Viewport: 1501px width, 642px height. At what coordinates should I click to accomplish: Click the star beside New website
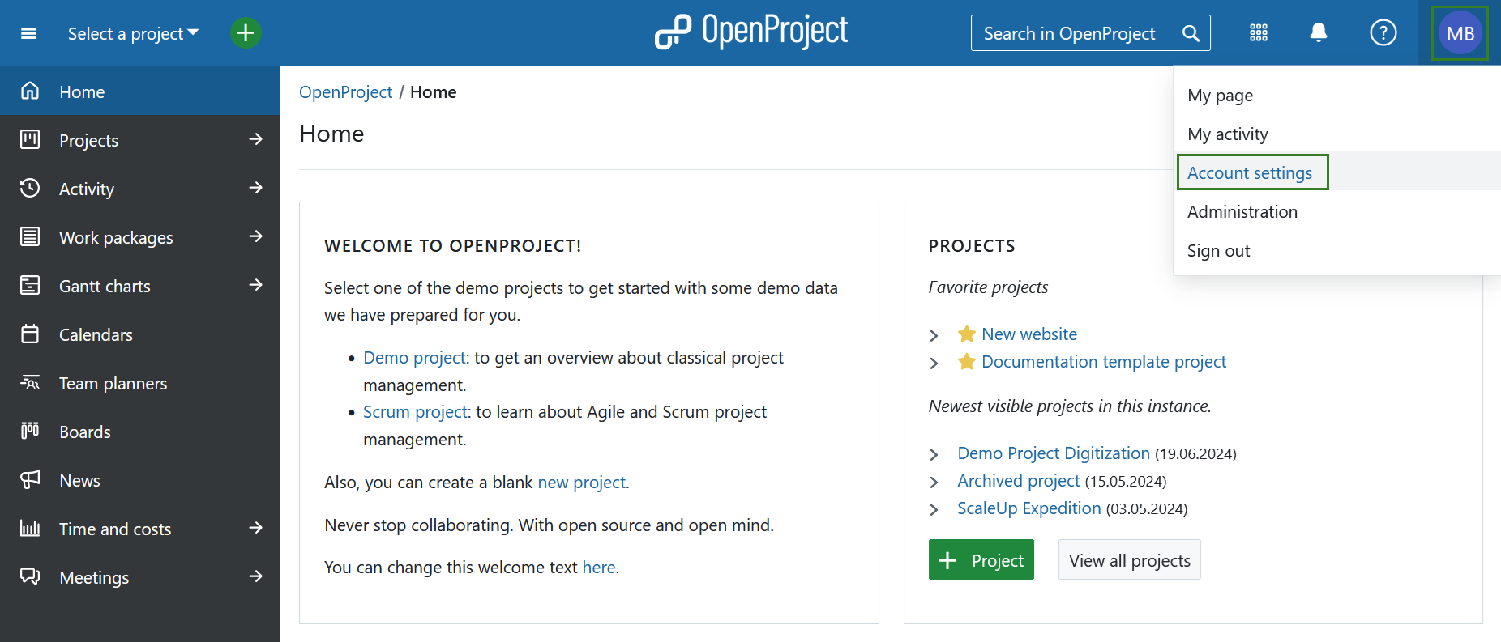(966, 334)
